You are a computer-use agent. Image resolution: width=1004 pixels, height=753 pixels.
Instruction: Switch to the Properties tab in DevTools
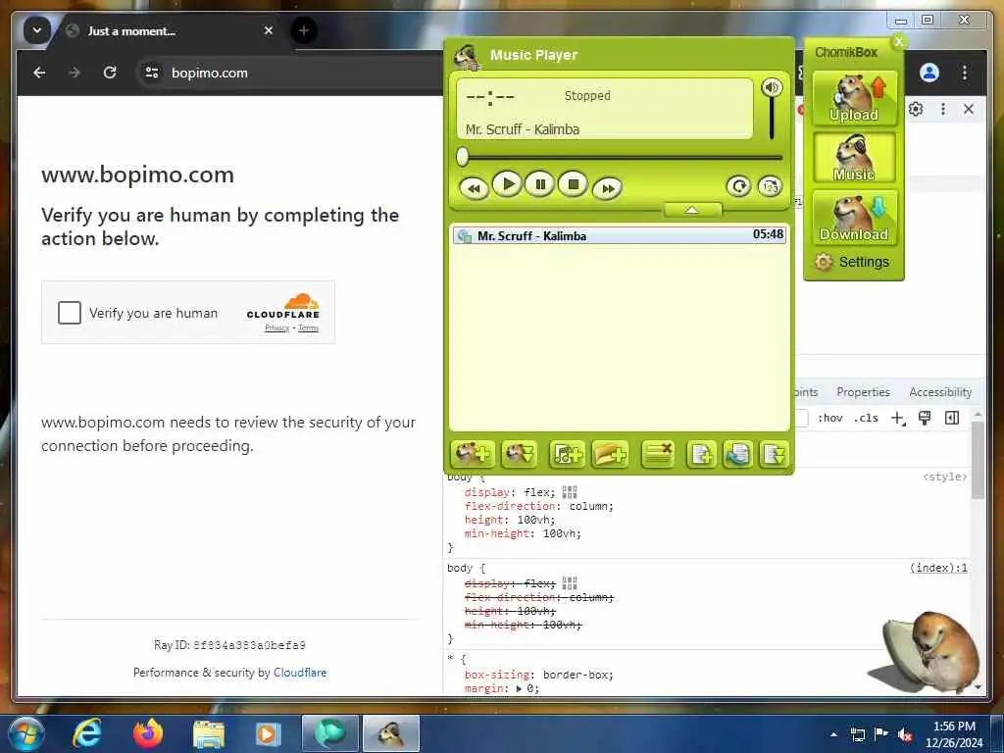tap(863, 392)
